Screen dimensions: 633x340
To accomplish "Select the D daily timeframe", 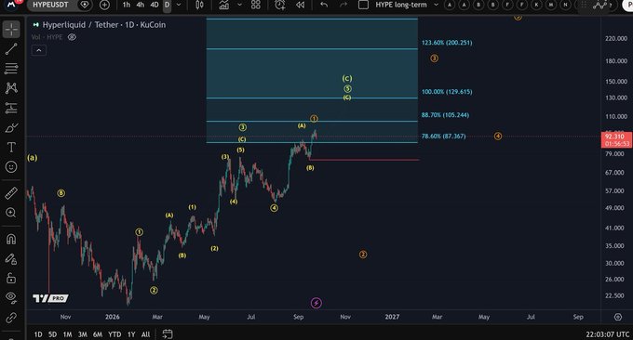I will 168,5.
